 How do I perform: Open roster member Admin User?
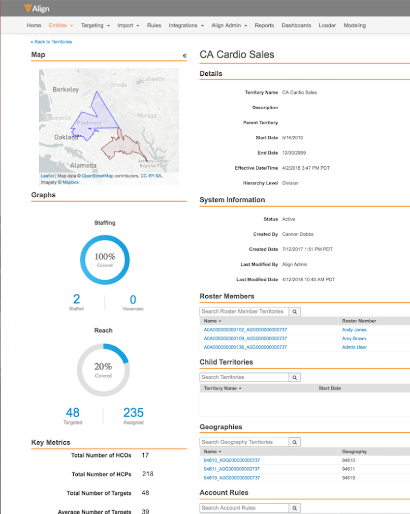354,347
